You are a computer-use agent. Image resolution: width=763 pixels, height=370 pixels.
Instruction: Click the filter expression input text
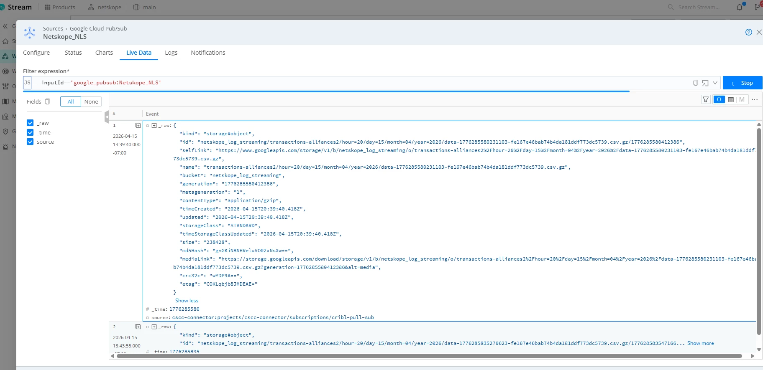[x=98, y=83]
